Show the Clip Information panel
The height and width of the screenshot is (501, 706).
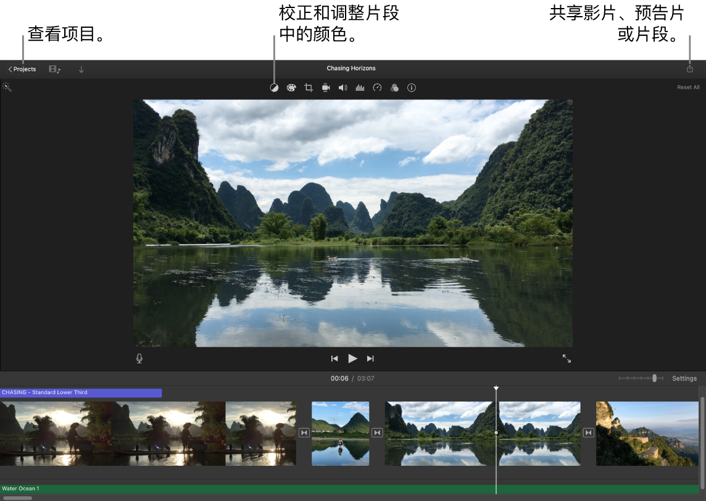tap(412, 87)
